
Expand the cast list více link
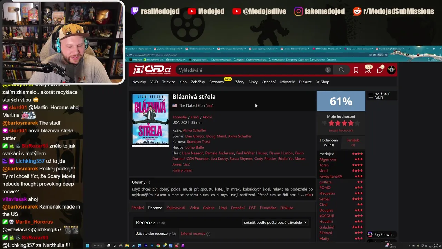(x=186, y=165)
